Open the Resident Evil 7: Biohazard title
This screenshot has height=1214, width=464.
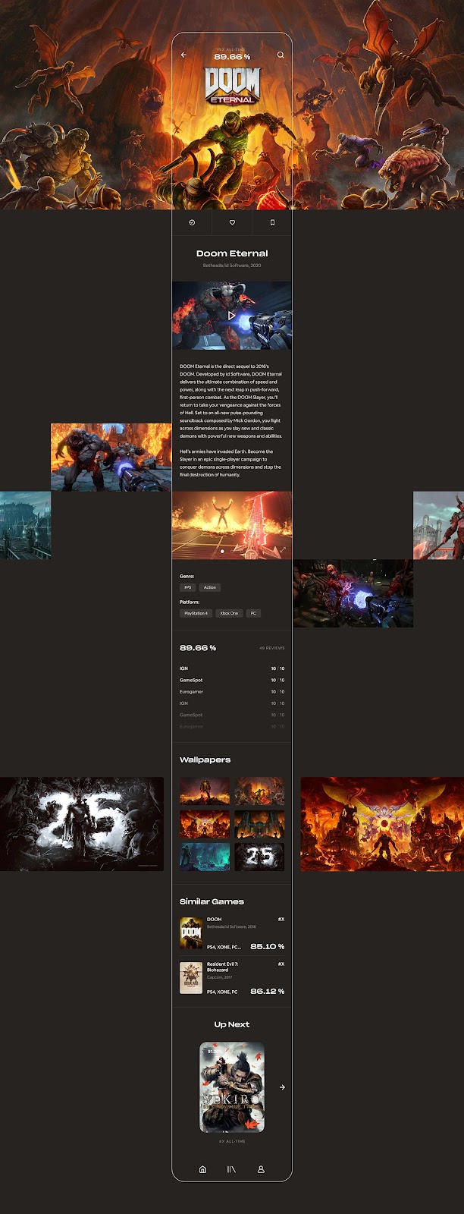pyautogui.click(x=222, y=967)
